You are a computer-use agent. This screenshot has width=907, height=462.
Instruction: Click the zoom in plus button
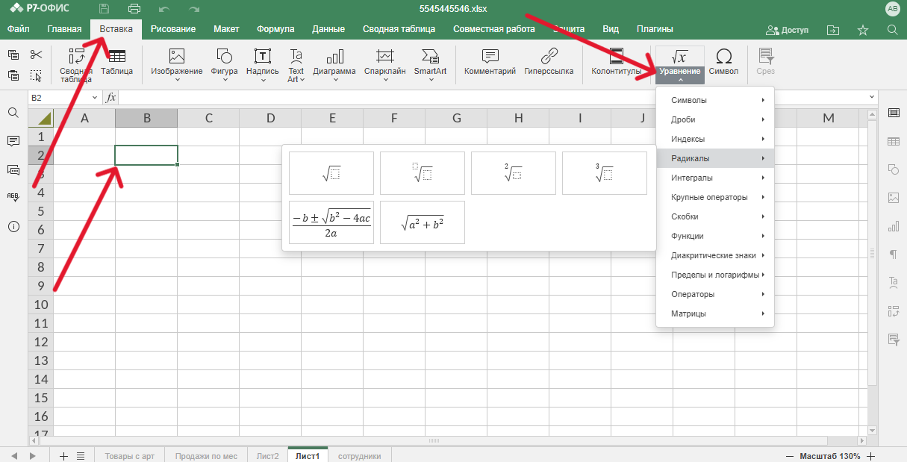(x=870, y=456)
